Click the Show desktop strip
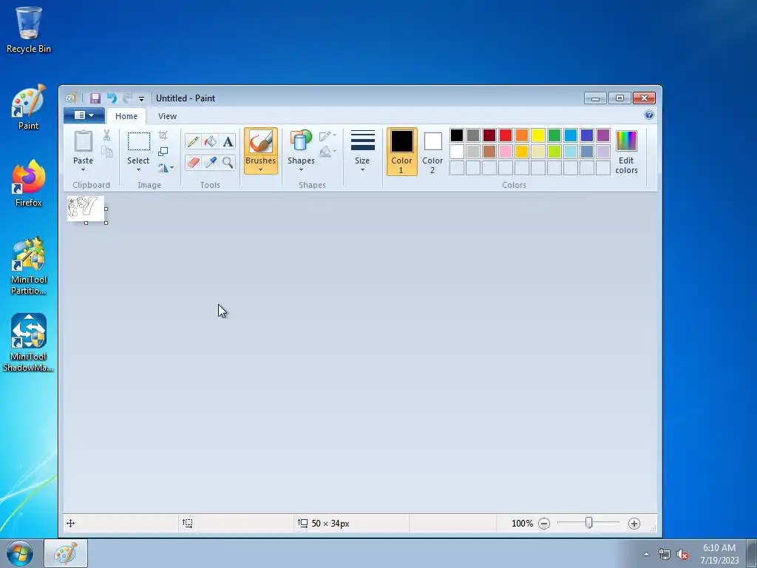 (752, 553)
